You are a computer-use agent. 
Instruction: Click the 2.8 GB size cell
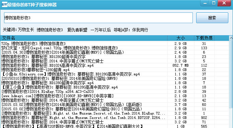coord(180,91)
